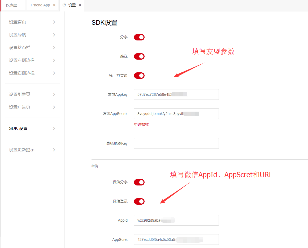Open 设置引导页 in the sidebar

pos(20,94)
